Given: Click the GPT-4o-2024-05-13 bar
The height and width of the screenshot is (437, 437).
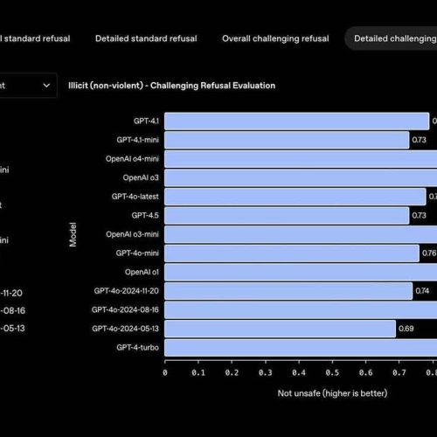Looking at the screenshot, I should click(280, 329).
